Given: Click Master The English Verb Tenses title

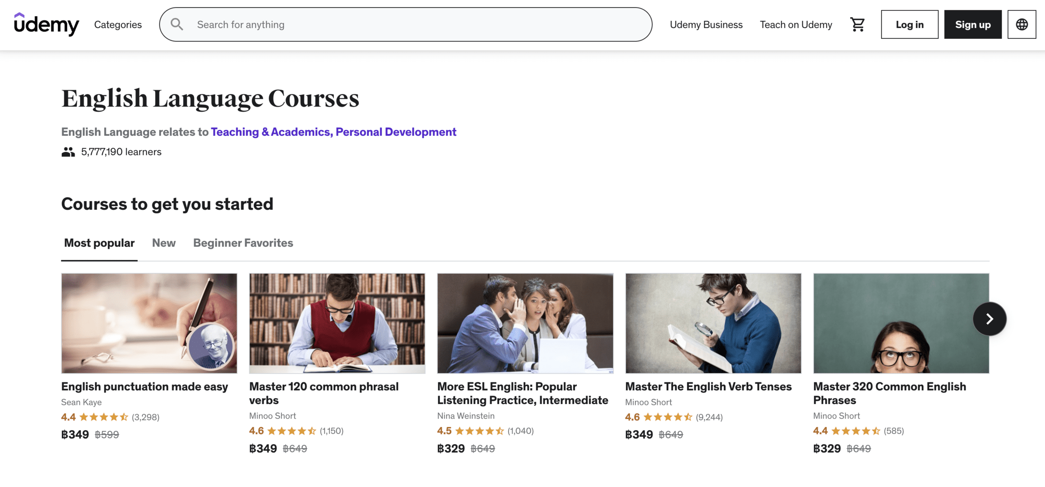Looking at the screenshot, I should pos(708,387).
